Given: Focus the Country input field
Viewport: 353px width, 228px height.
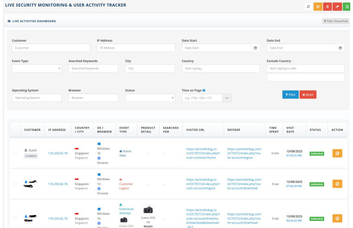Looking at the screenshot, I should [x=220, y=68].
